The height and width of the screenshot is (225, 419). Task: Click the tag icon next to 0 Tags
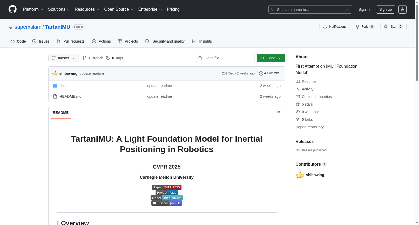click(x=108, y=58)
